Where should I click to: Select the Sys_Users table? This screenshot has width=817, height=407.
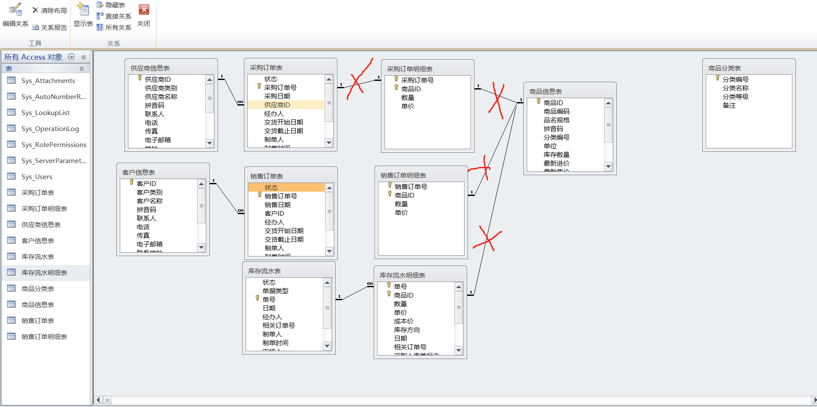coord(47,176)
